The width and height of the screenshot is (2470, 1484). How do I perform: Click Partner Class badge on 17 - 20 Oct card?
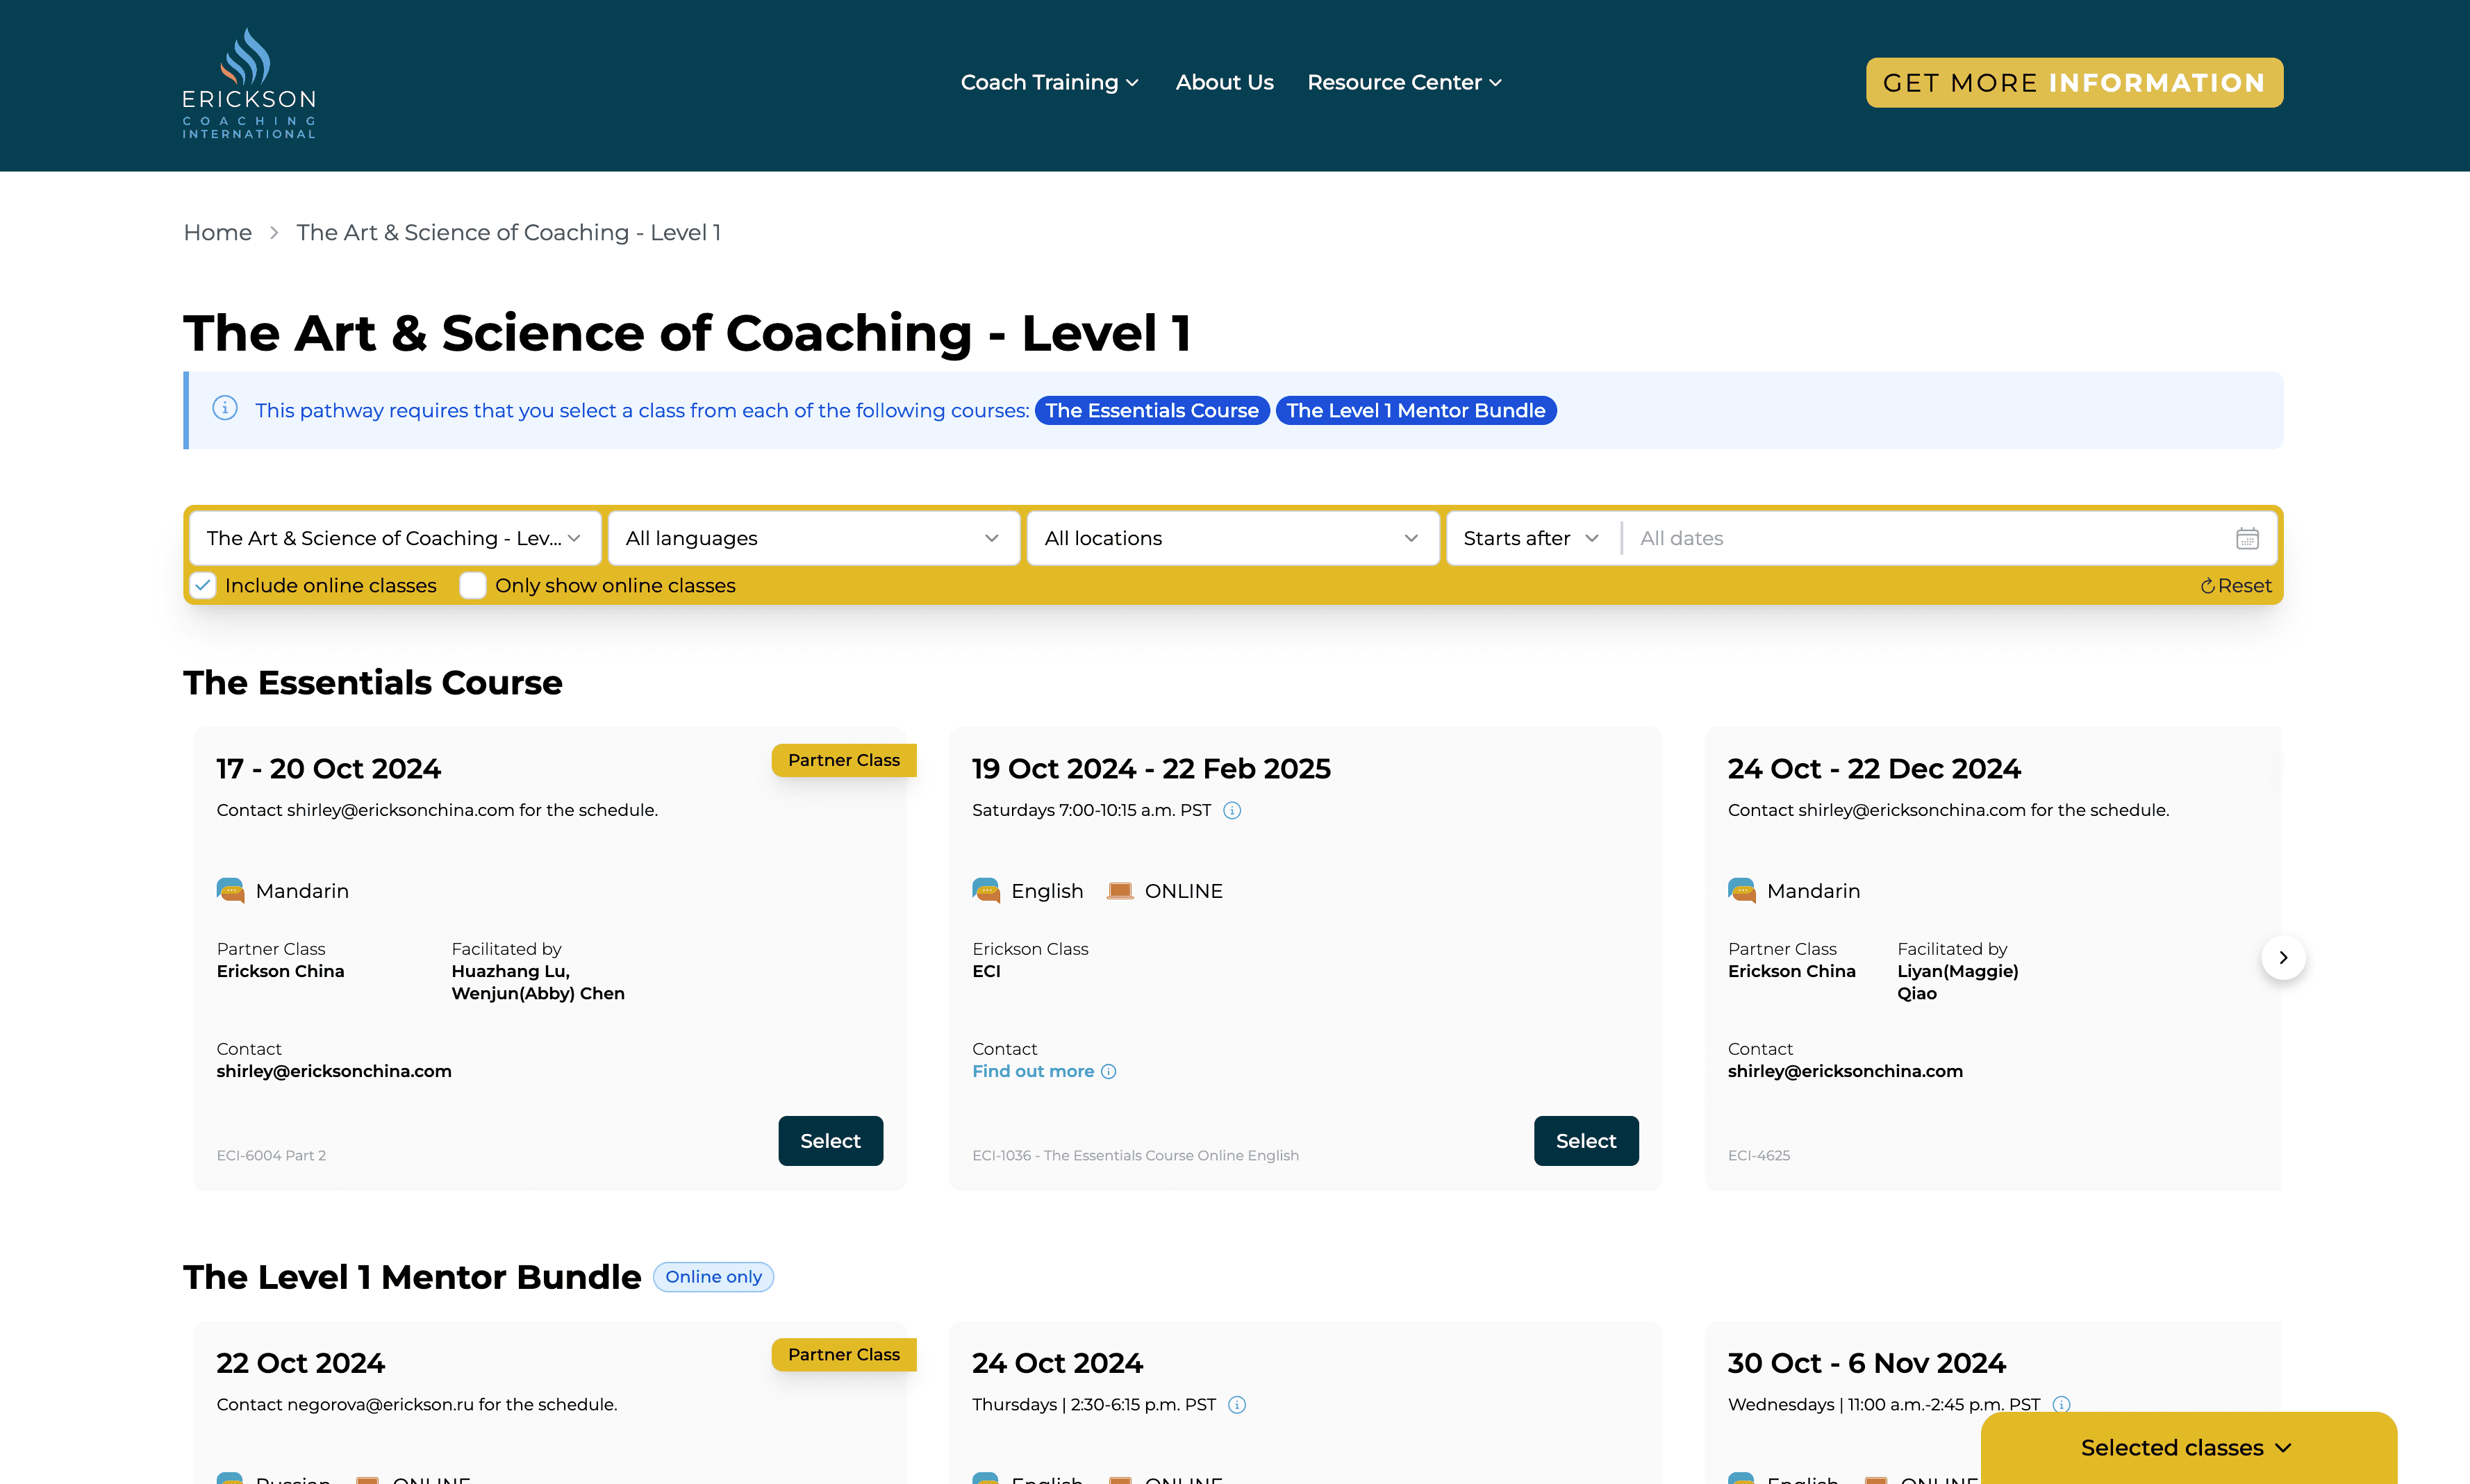pyautogui.click(x=843, y=760)
